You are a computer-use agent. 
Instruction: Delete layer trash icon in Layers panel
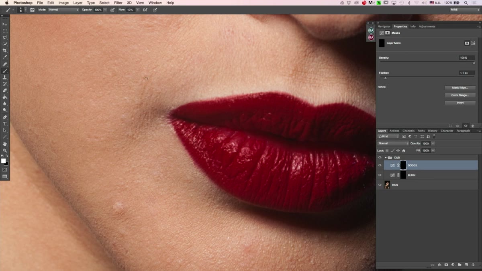tap(473, 265)
